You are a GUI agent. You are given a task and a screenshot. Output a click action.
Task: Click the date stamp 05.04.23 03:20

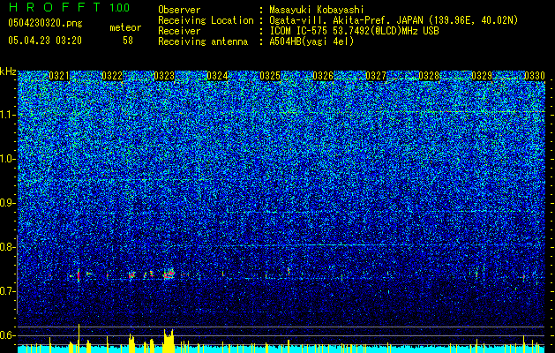pos(45,41)
